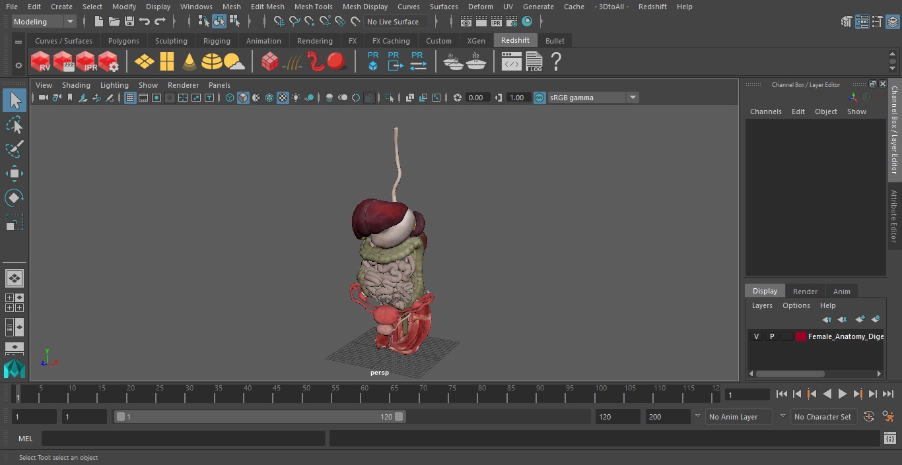The width and height of the screenshot is (902, 465).
Task: Toggle layer playback P box
Action: coord(771,336)
